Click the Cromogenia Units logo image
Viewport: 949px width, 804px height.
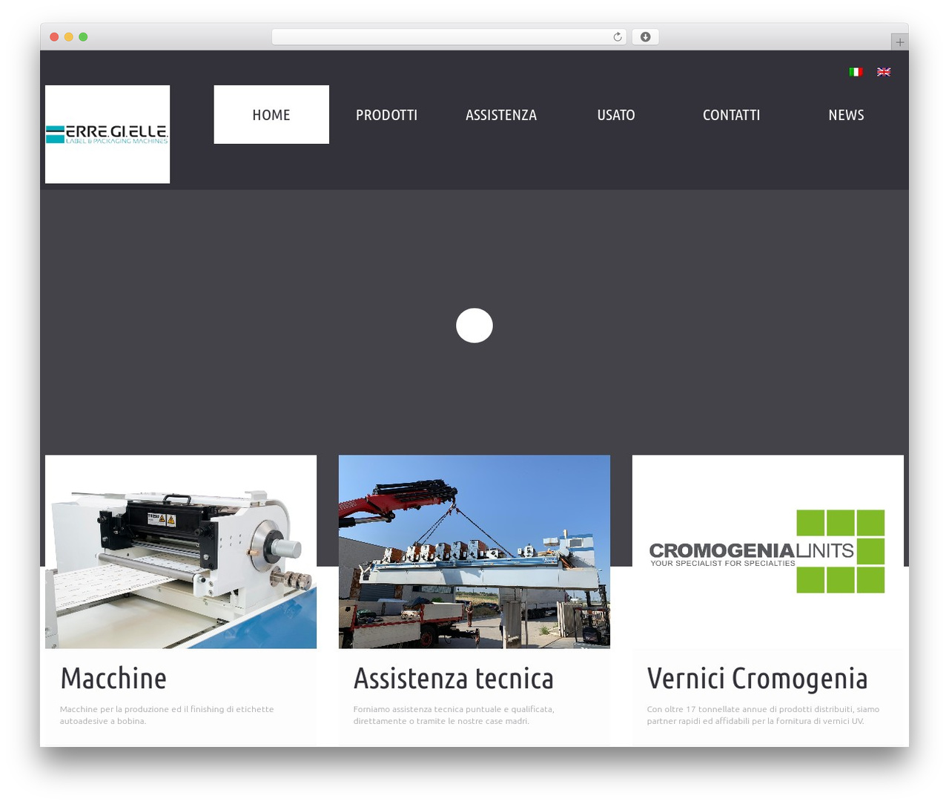[x=767, y=552]
